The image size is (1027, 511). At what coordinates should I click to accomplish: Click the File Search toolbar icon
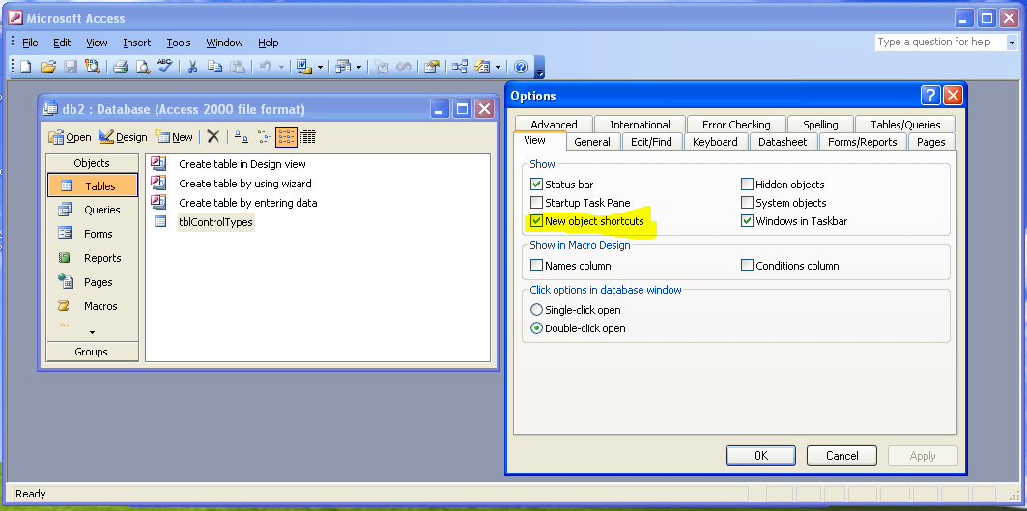[93, 66]
